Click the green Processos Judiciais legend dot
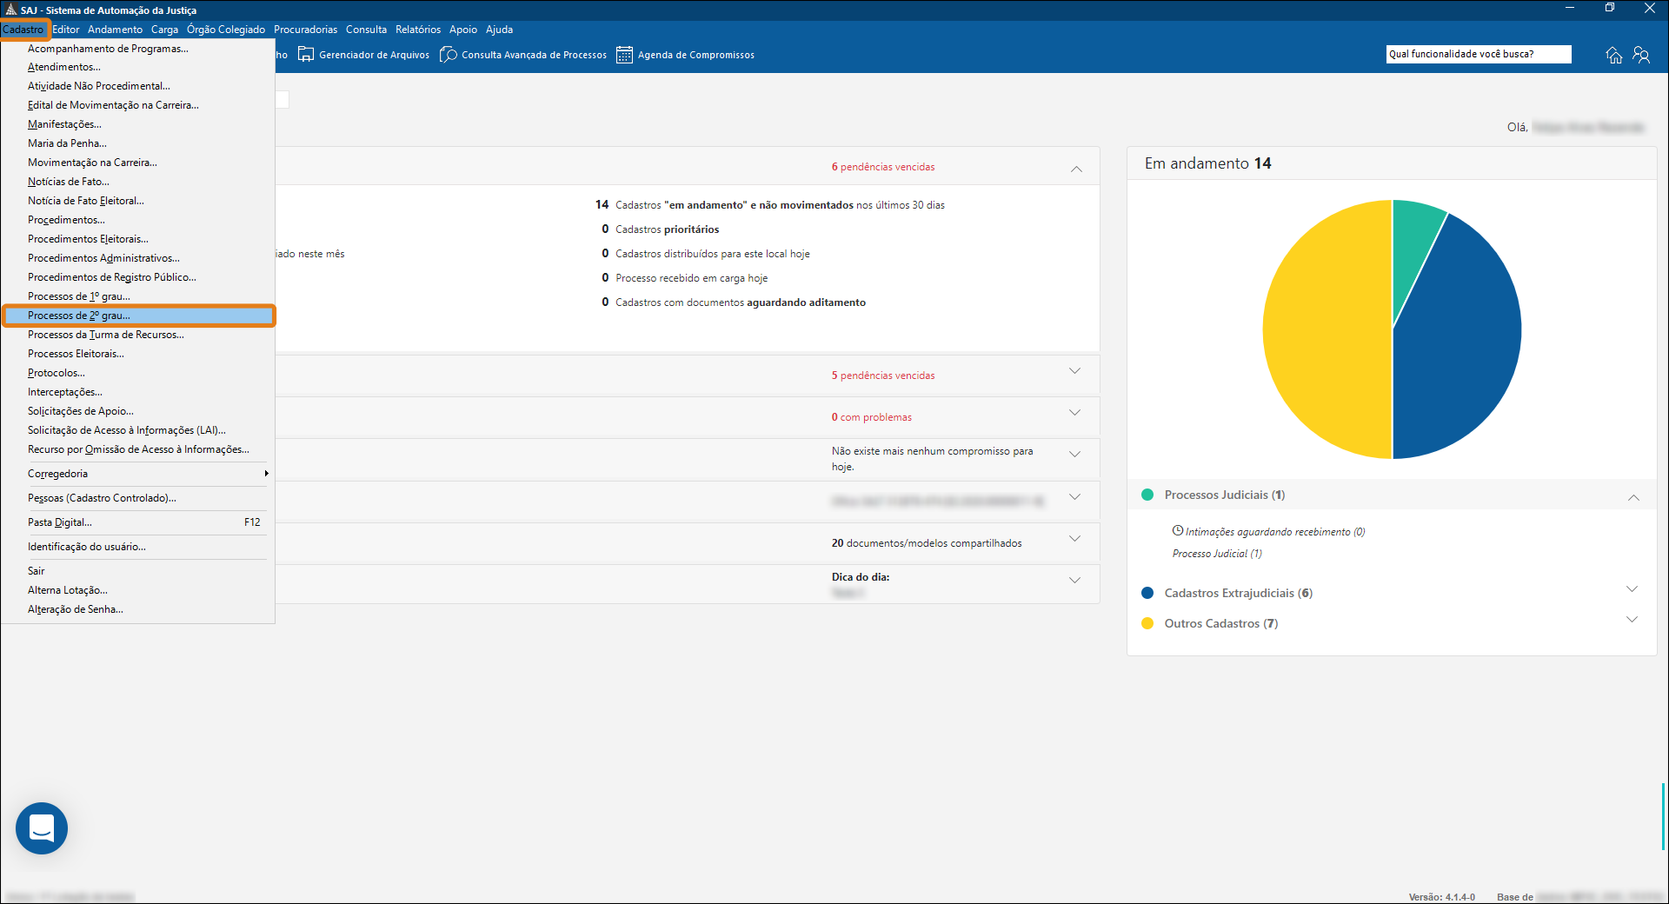The width and height of the screenshot is (1669, 904). [1147, 495]
